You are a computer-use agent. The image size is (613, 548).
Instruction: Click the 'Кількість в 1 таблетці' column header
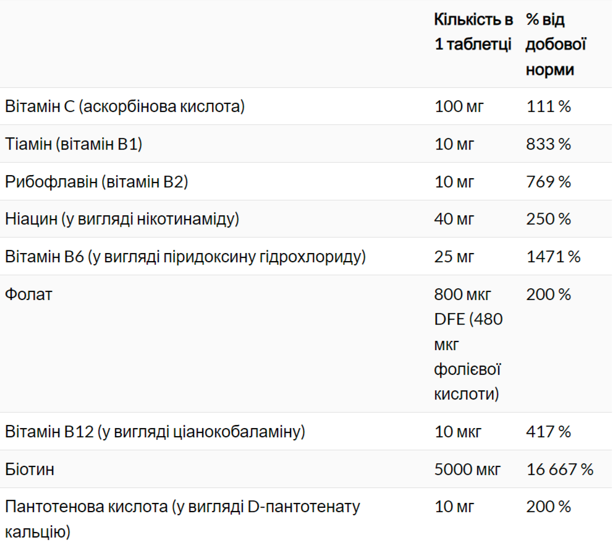coord(473,32)
